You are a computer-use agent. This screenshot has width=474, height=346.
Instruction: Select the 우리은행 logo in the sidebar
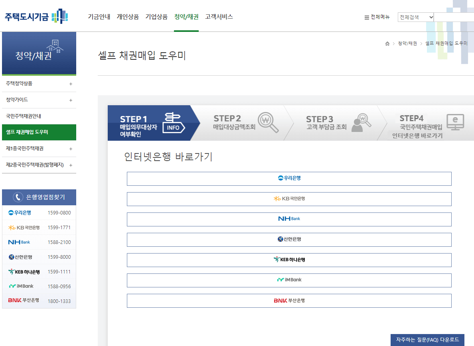tap(19, 212)
